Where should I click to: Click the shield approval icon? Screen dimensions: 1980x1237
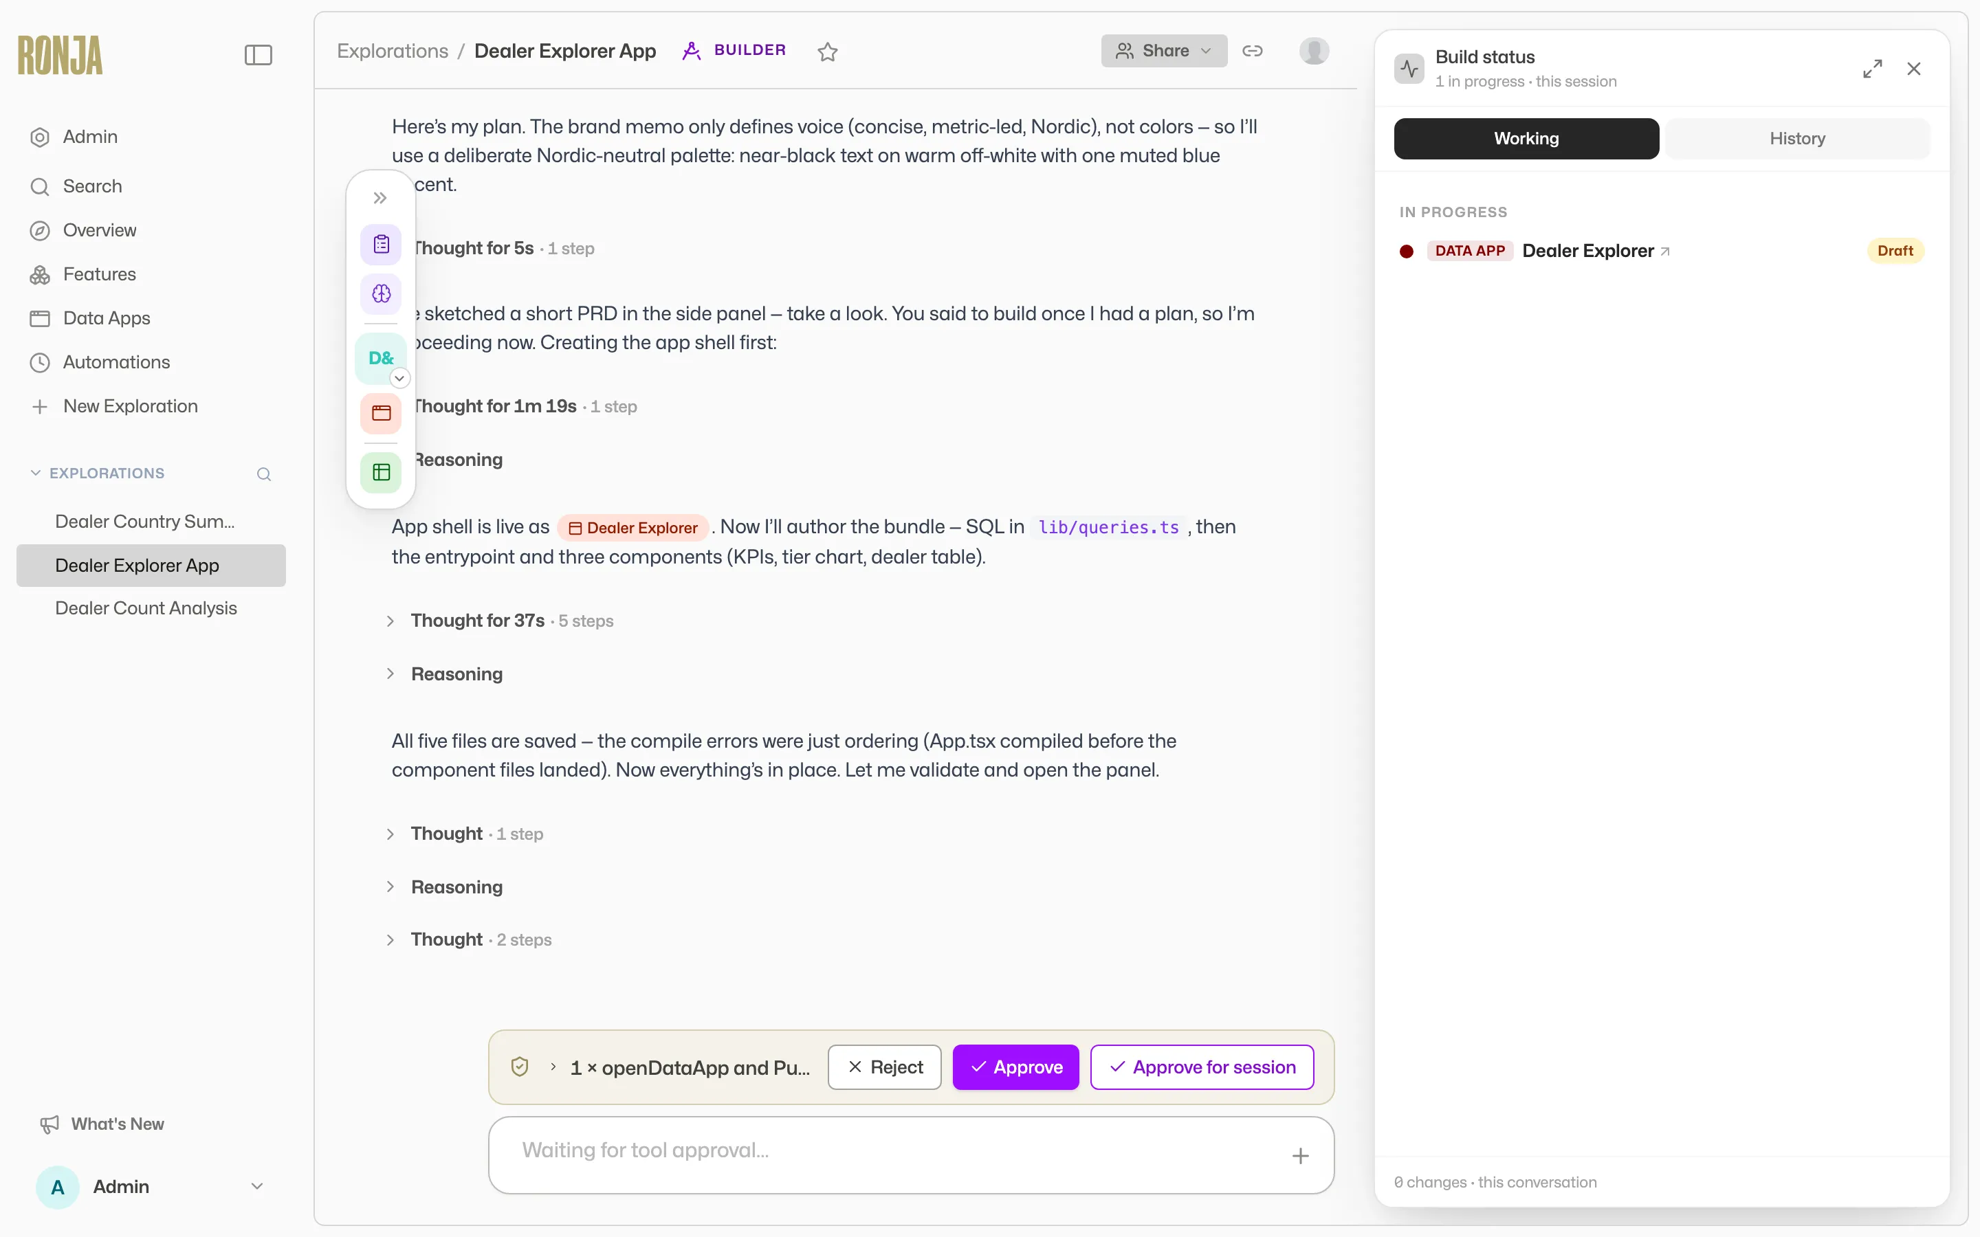coord(520,1067)
